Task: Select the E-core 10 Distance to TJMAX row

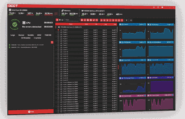Action: pyautogui.click(x=86, y=104)
